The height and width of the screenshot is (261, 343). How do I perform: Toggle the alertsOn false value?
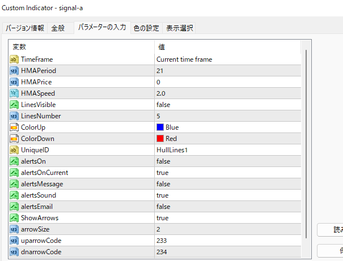tap(163, 161)
